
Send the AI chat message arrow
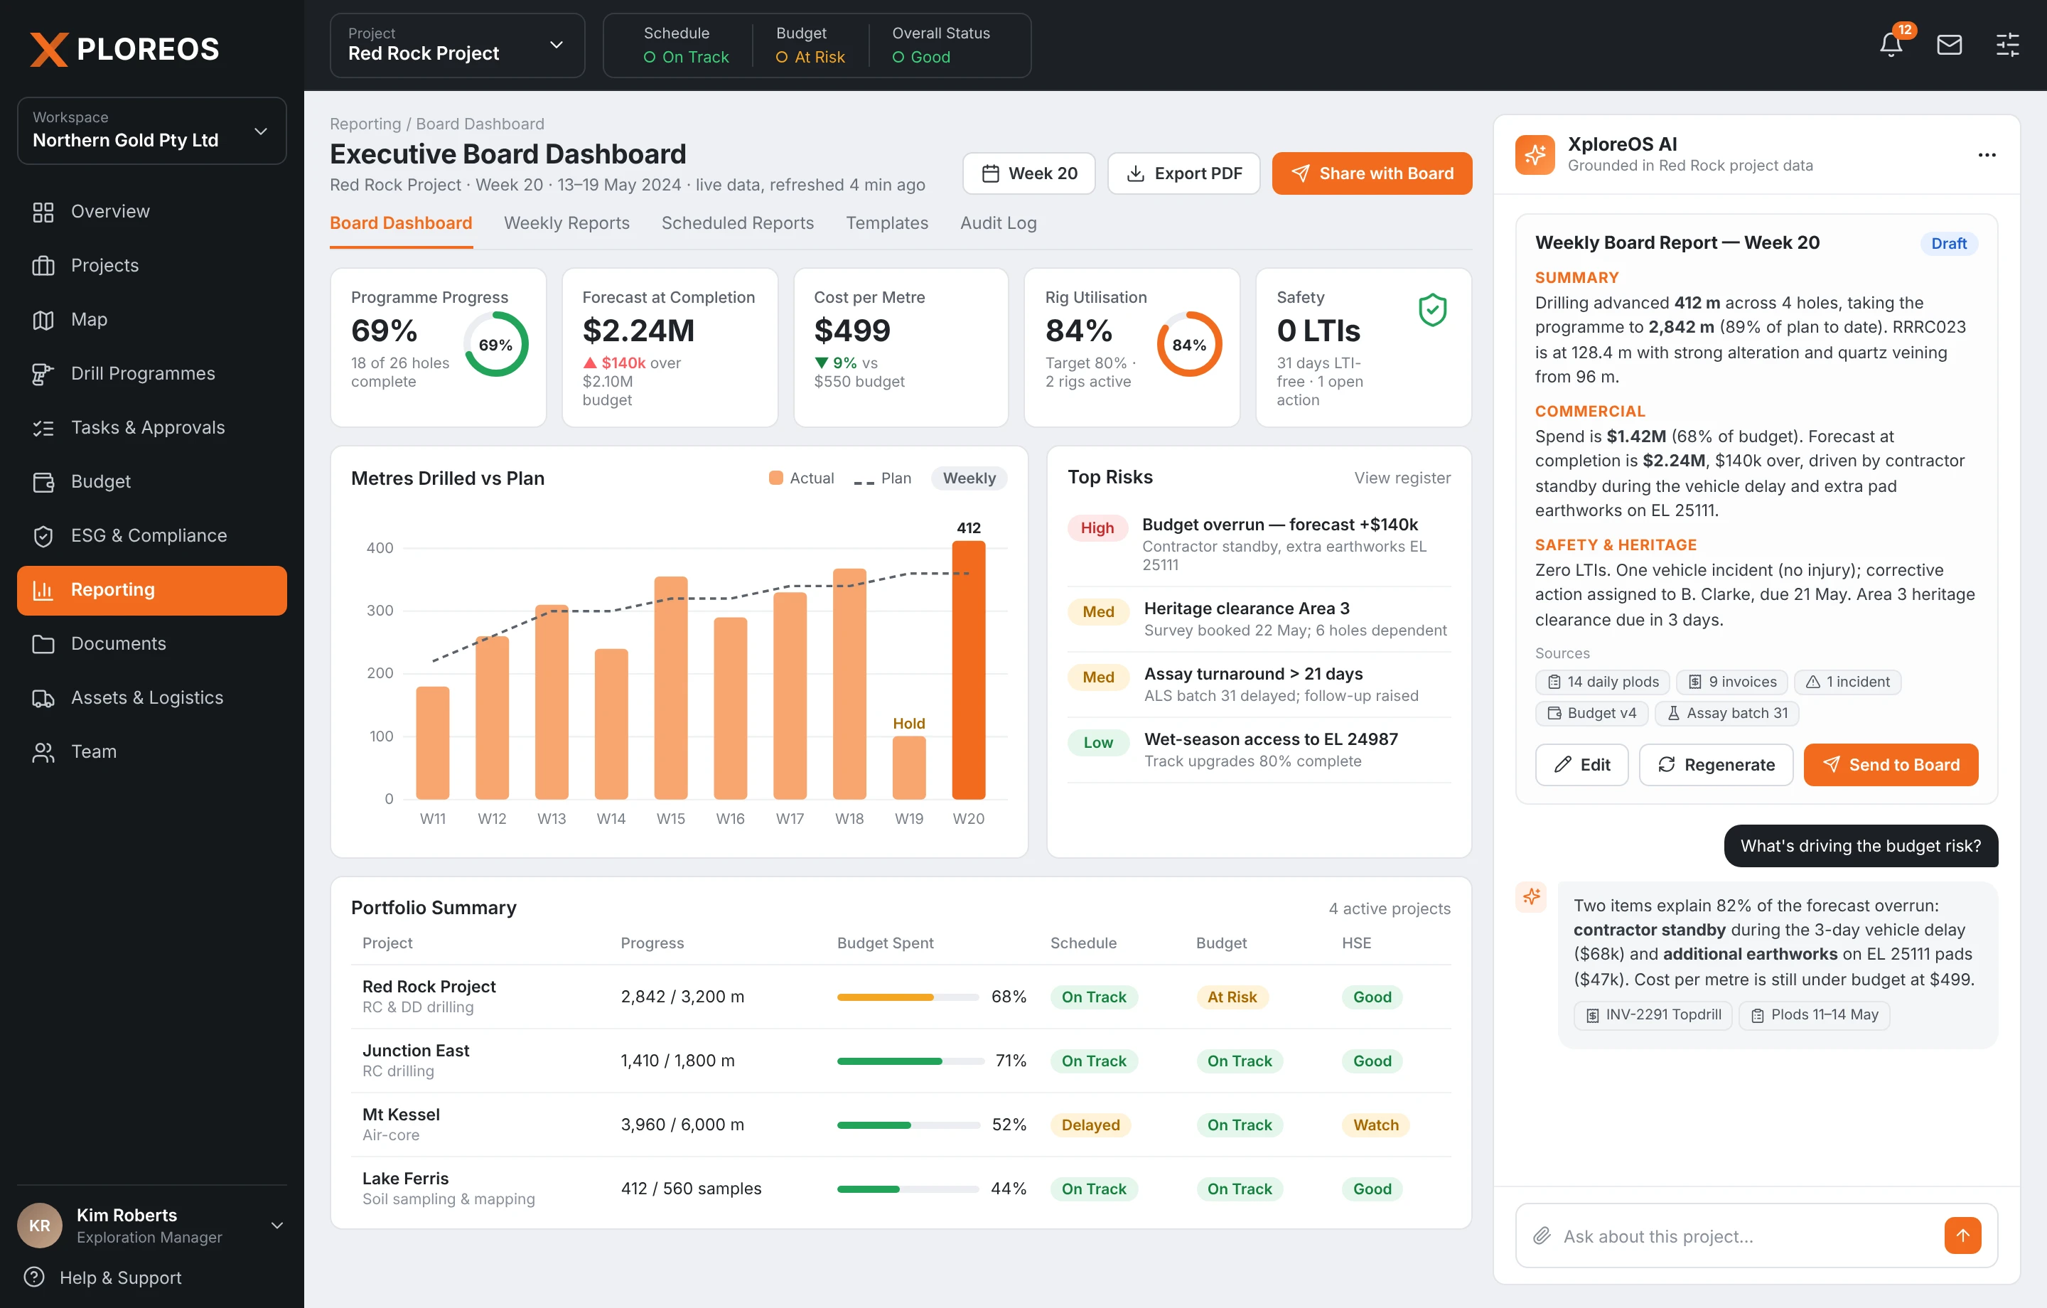click(x=1962, y=1235)
